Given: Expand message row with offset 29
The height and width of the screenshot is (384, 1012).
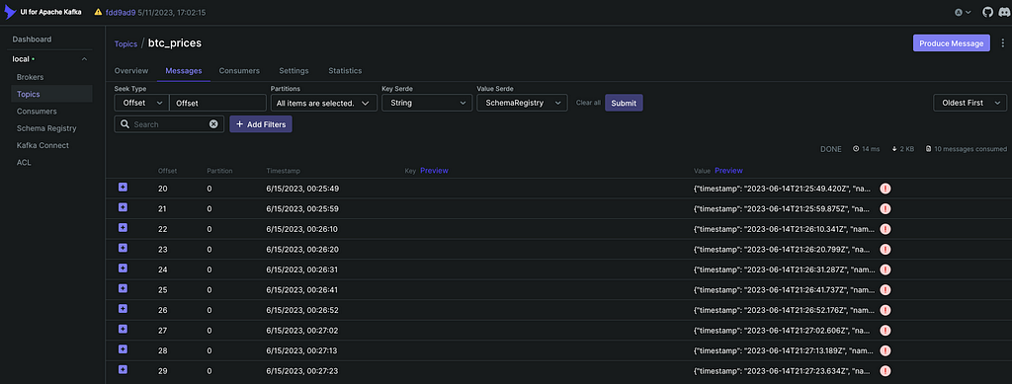Looking at the screenshot, I should point(123,370).
